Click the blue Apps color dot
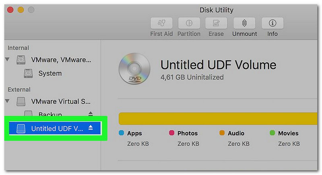Viewport: 322px width, 175px height. (x=122, y=133)
